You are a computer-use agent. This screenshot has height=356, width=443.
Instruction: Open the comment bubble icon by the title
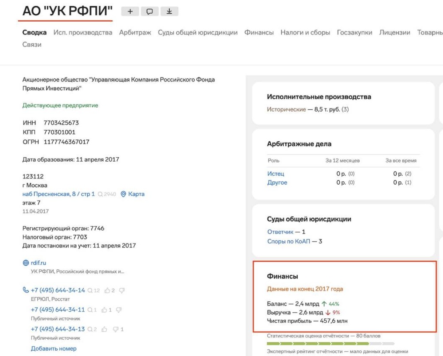(x=150, y=12)
